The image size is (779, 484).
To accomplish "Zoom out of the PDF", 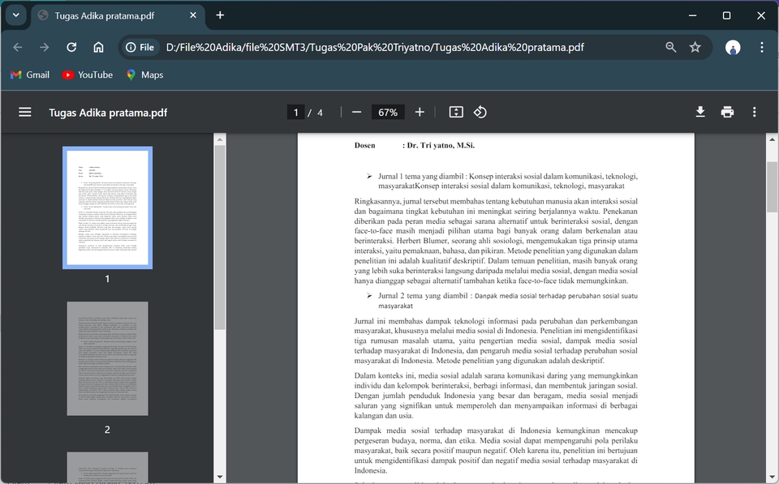I will [x=356, y=112].
